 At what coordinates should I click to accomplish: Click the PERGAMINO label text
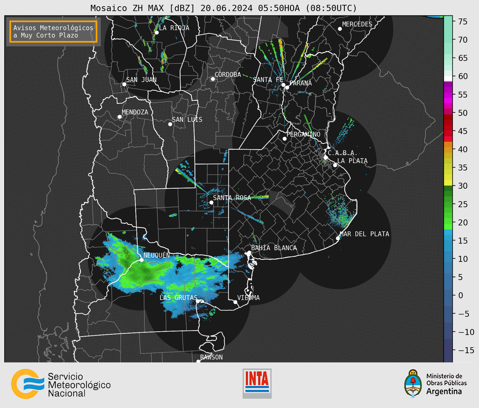[x=304, y=134]
